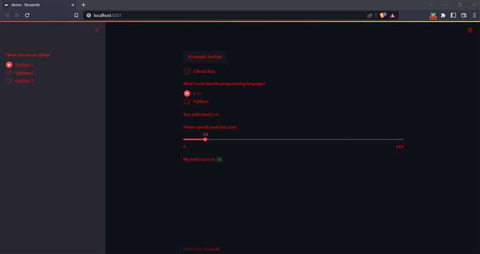
Task: Switch to the demo - Streamlit tab
Action: (x=39, y=5)
